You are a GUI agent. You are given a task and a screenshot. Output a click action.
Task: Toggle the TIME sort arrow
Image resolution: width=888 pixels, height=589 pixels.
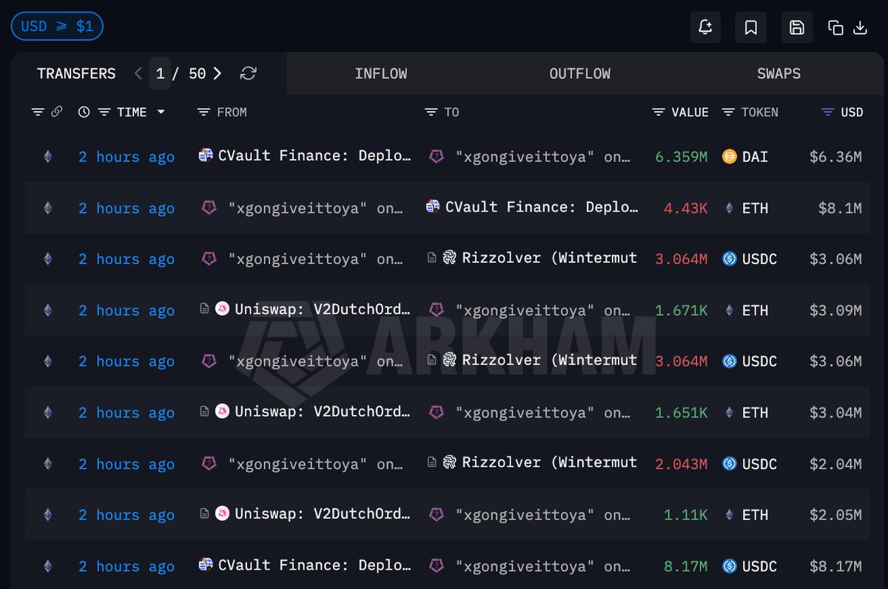click(x=161, y=112)
